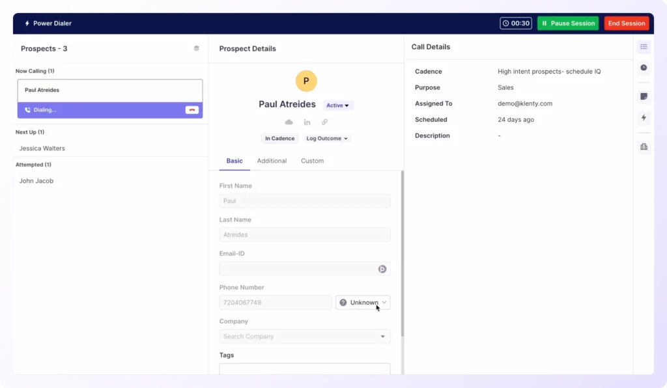
Task: Switch to the Additional tab
Action: [x=272, y=160]
